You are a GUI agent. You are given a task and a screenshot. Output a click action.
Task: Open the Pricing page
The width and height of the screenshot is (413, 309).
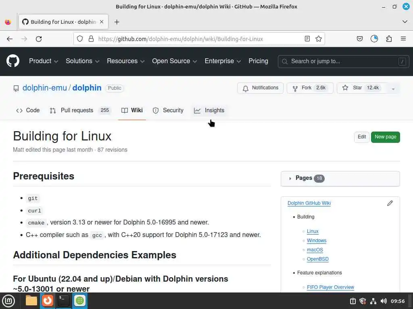(258, 61)
